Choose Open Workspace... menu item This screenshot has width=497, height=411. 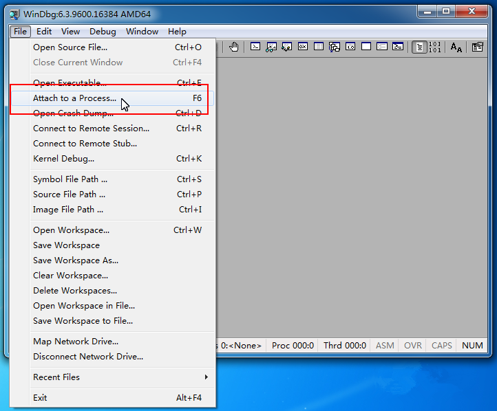click(113, 230)
